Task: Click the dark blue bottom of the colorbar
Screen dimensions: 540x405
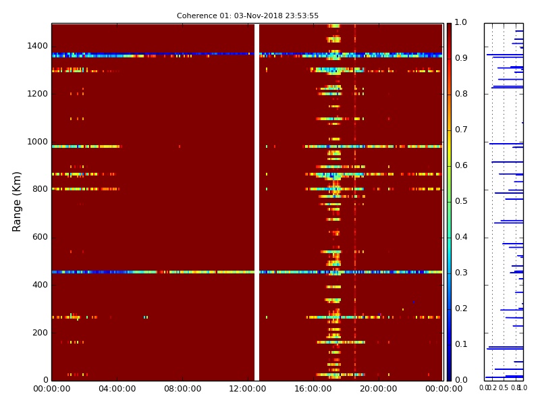Action: tap(449, 372)
